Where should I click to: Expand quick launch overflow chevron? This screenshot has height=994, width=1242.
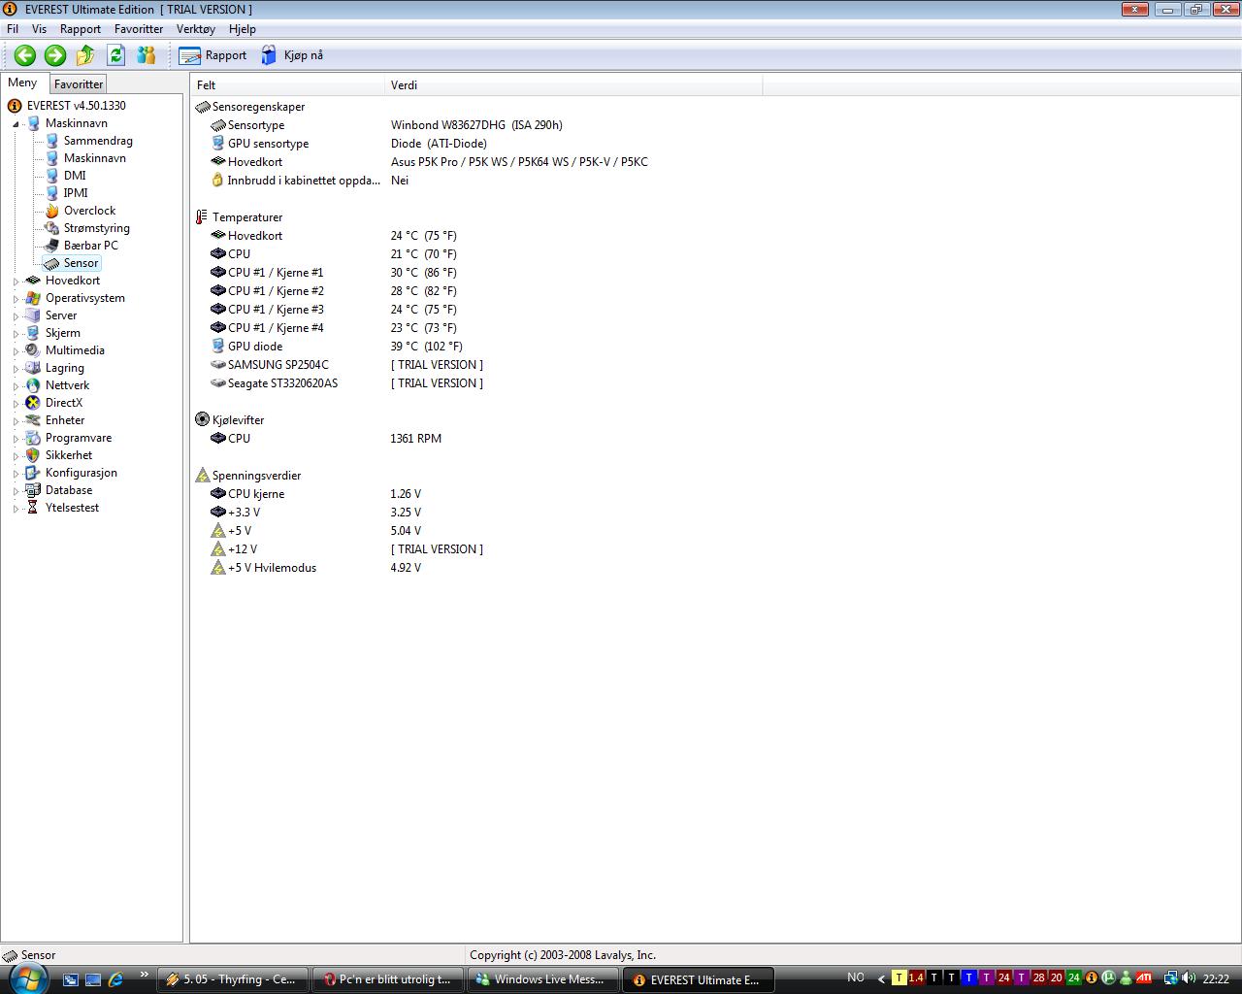(x=145, y=975)
